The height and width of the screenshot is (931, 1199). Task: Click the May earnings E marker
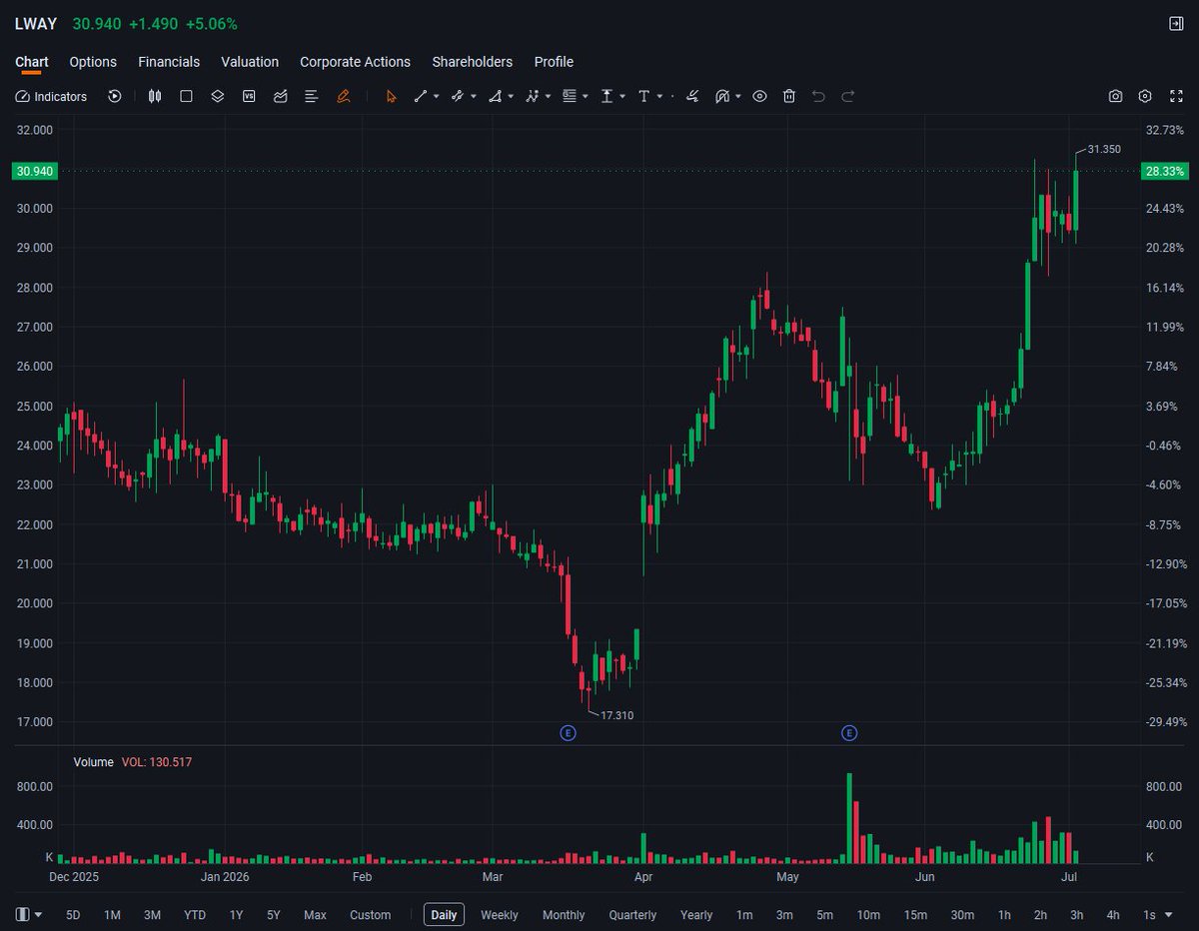849,733
